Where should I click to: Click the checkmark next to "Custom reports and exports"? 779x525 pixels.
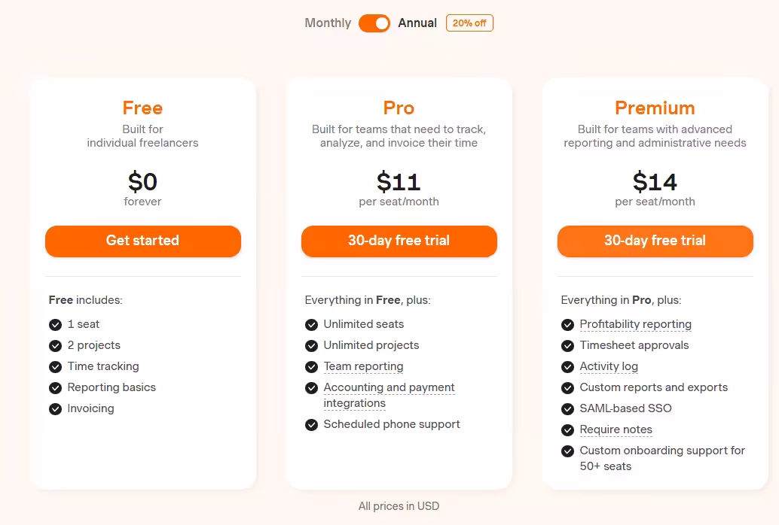567,387
